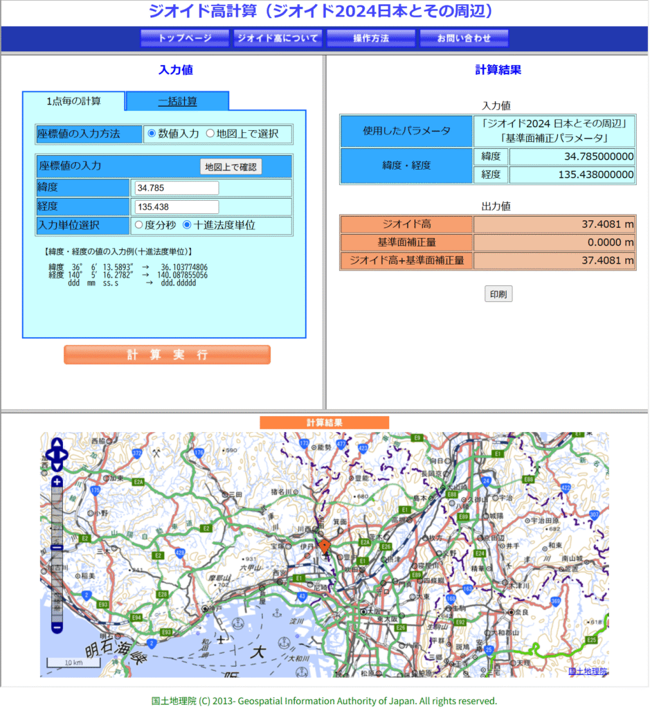Image resolution: width=650 pixels, height=709 pixels.
Task: Pan the map down with the arrow
Action: (57, 465)
